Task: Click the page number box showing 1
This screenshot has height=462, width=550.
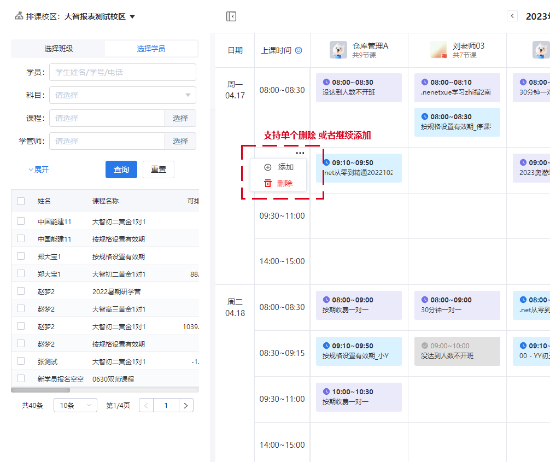Action: click(x=166, y=406)
